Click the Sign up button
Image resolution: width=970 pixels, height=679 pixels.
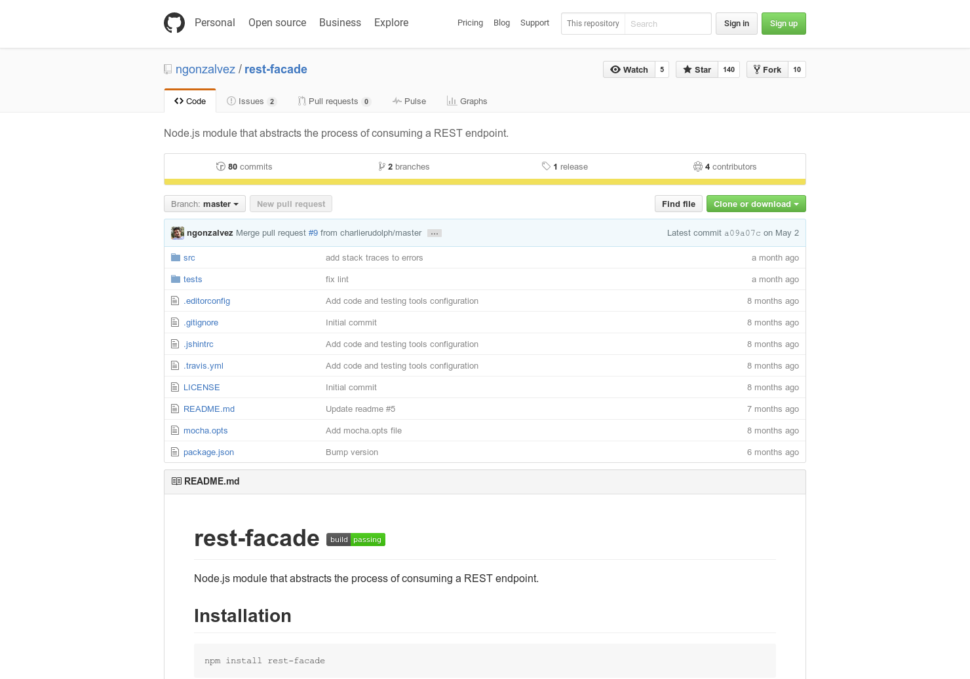pyautogui.click(x=783, y=24)
